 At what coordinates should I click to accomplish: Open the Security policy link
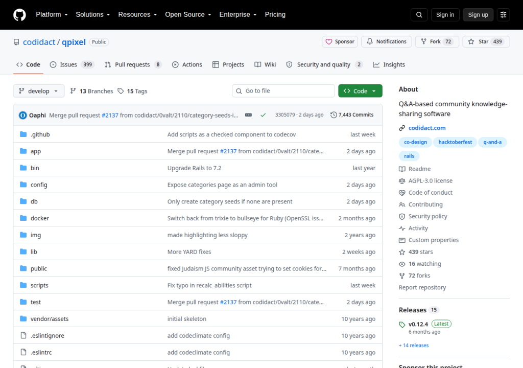427,216
